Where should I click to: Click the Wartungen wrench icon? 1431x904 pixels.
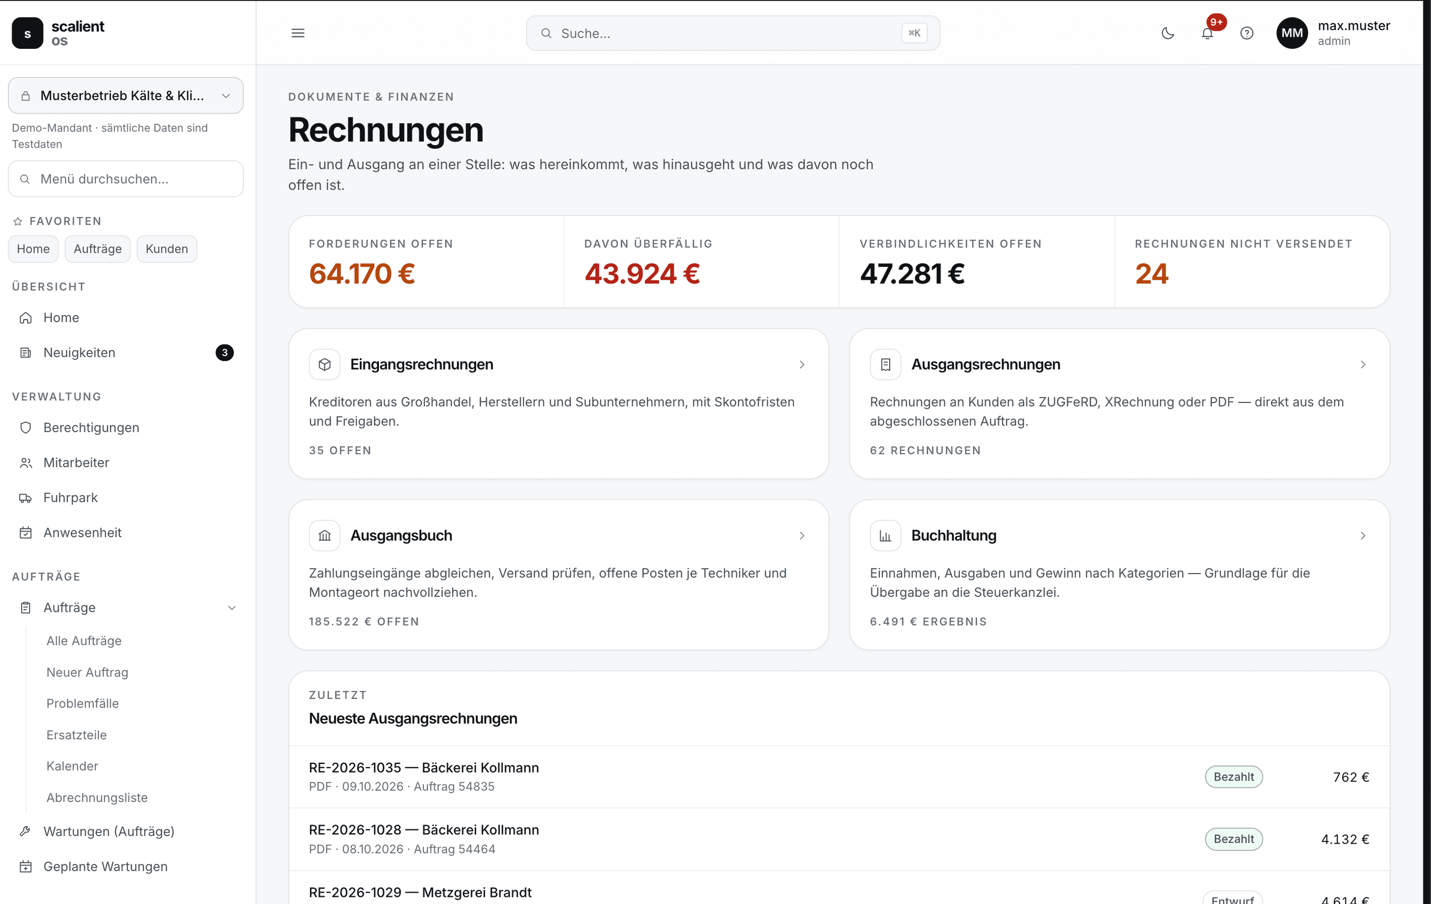(26, 831)
